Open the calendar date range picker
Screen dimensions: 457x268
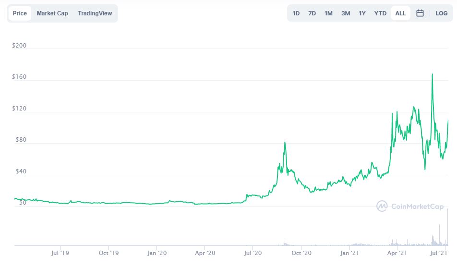click(420, 13)
